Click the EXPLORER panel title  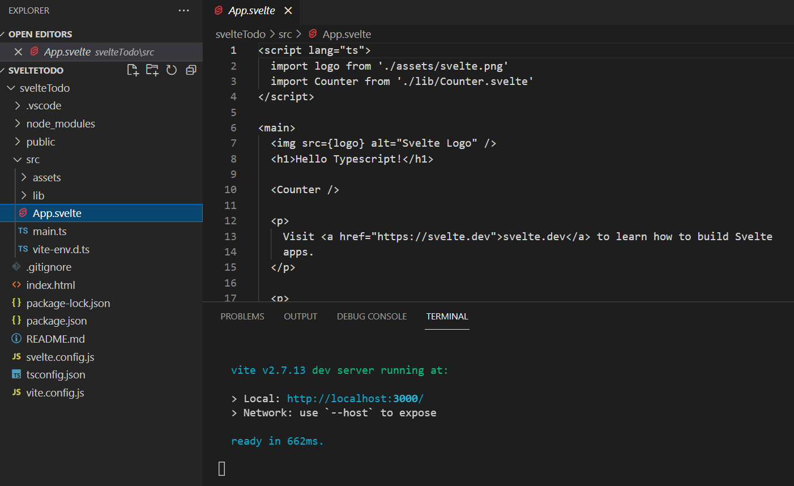[x=29, y=11]
